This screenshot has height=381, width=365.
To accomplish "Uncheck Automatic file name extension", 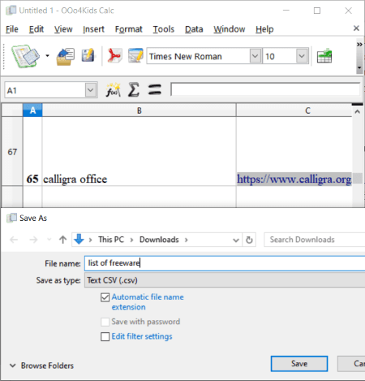I will pyautogui.click(x=105, y=297).
